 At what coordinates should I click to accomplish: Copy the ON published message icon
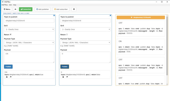click(x=7, y=77)
